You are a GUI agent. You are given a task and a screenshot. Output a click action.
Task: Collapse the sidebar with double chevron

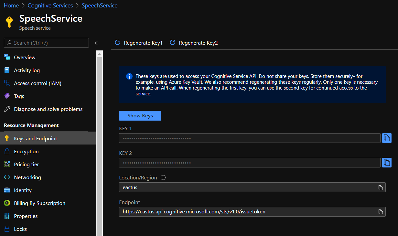tap(96, 43)
